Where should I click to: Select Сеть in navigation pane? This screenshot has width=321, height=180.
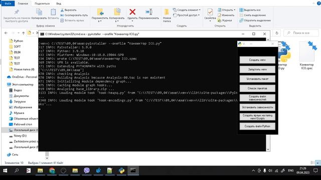click(x=15, y=154)
